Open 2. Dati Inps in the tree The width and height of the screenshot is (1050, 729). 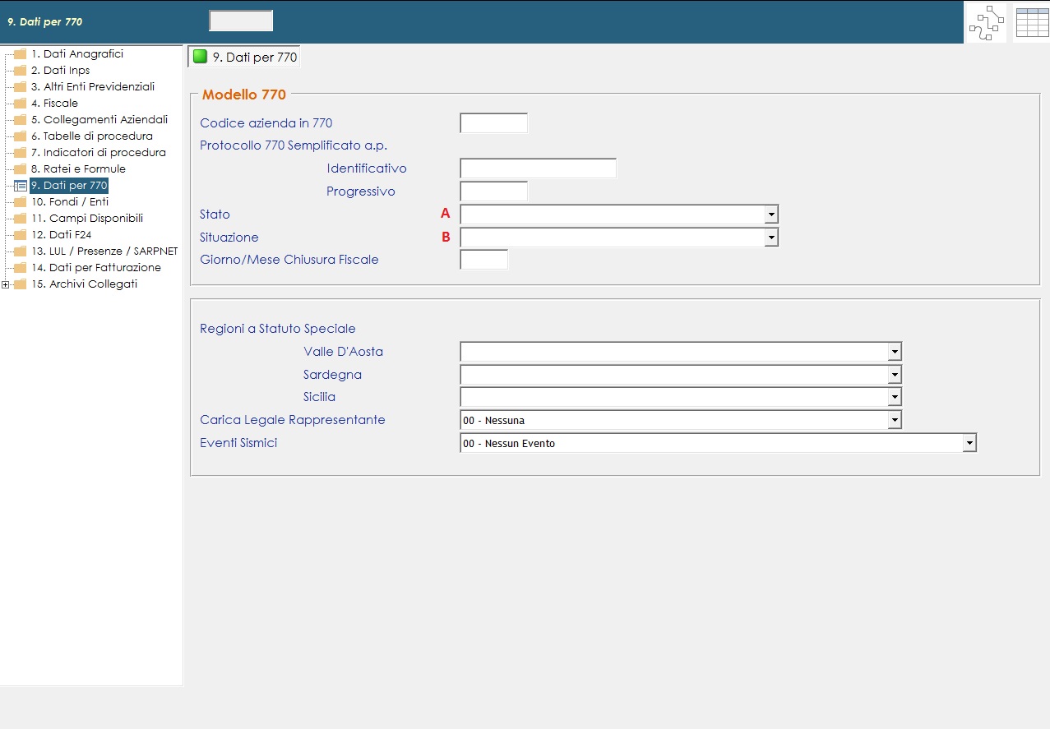point(60,71)
